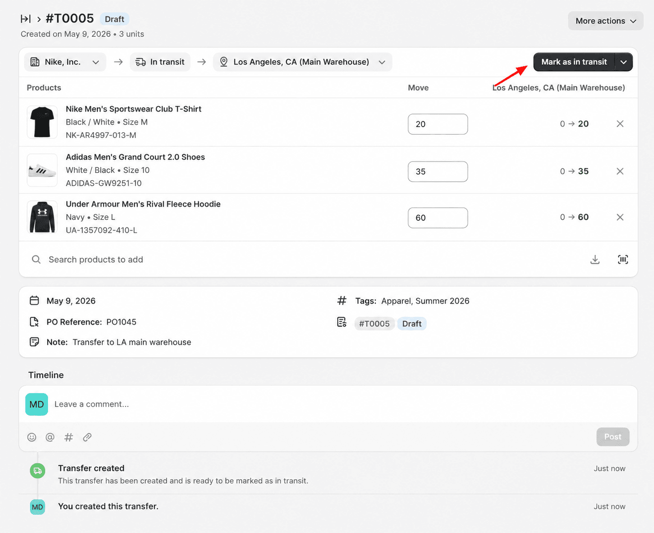Expand the Nike, Inc. origin selector
The height and width of the screenshot is (533, 654).
coord(65,62)
